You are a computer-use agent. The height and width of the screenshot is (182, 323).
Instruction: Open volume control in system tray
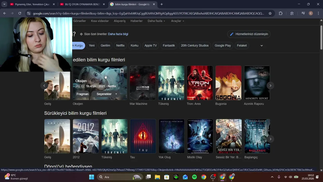coord(290,177)
